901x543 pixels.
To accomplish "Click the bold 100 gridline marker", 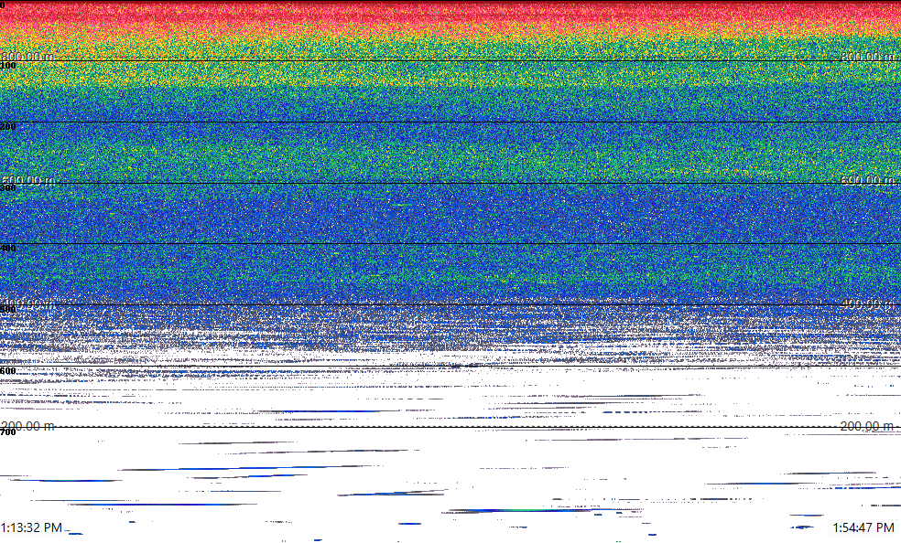I will click(8, 66).
